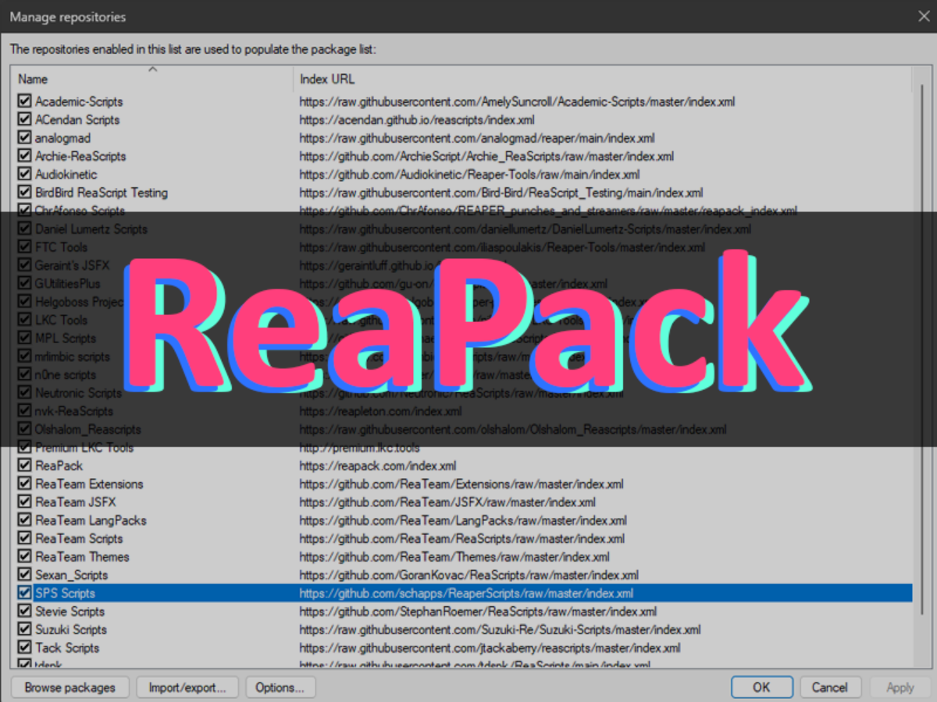Click the AmelySuncroll/Academic-Scripts index URL
The image size is (937, 702).
(517, 101)
